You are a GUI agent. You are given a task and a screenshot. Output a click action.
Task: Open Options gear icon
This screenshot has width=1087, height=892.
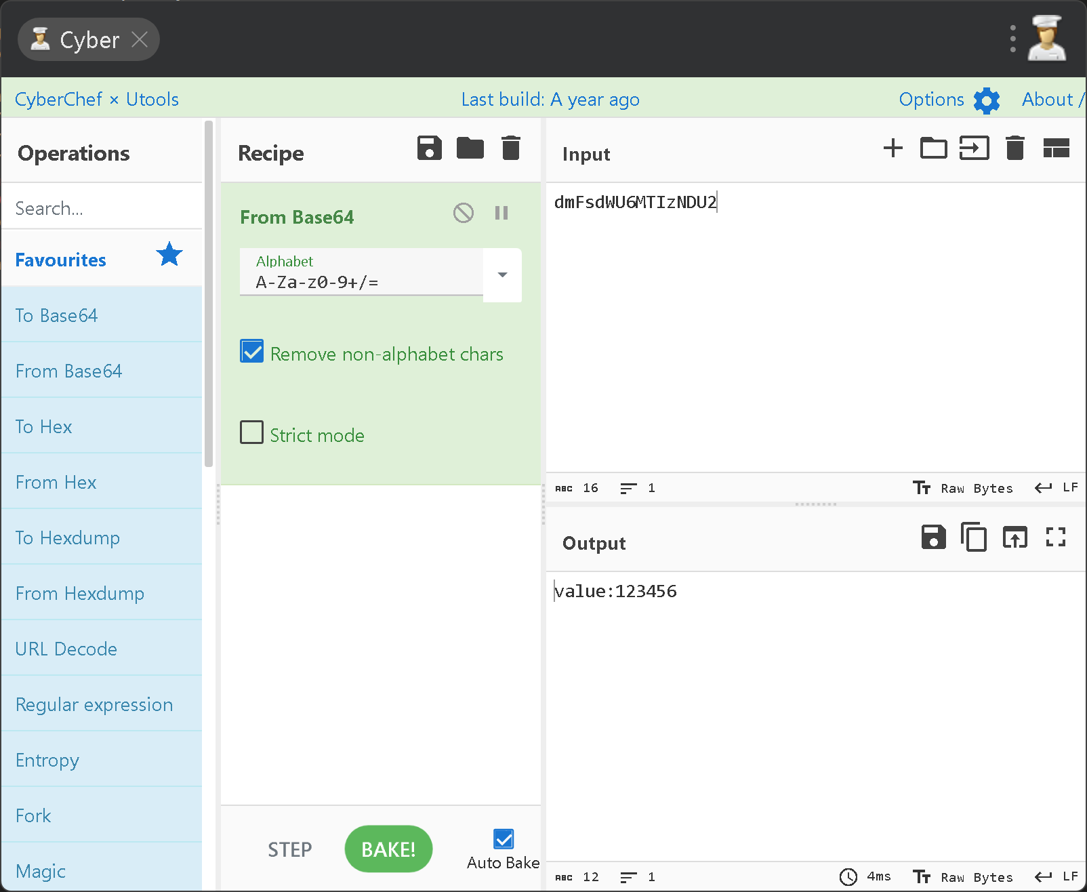pyautogui.click(x=987, y=100)
